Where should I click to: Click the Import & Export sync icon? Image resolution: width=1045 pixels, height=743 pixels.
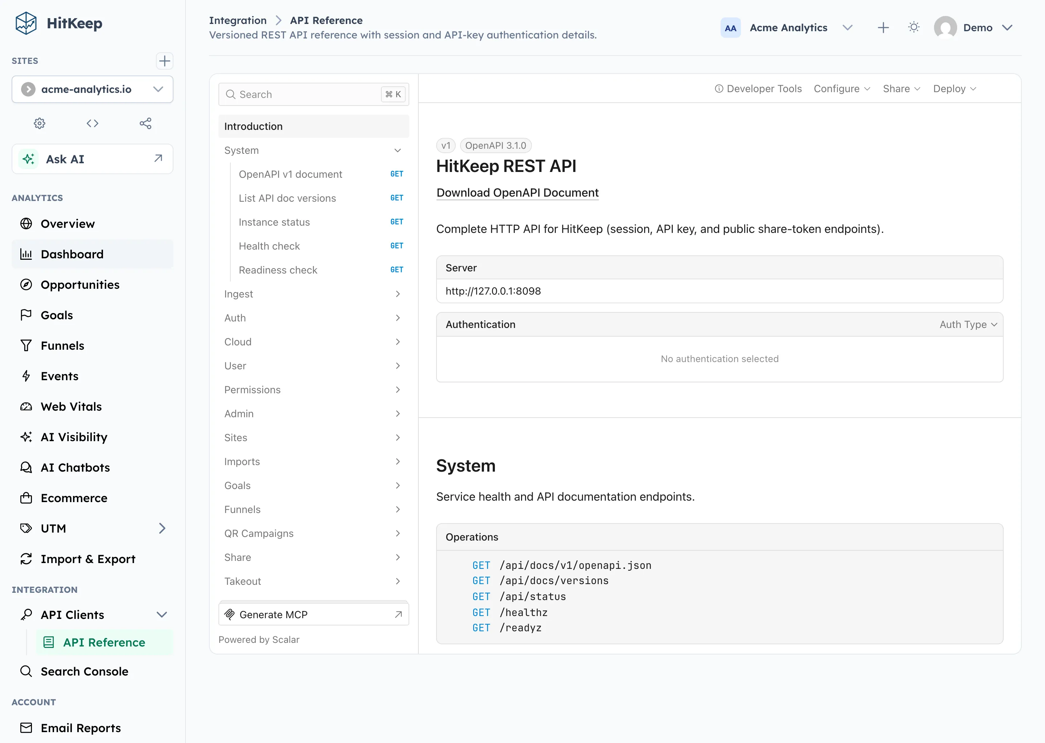tap(26, 559)
